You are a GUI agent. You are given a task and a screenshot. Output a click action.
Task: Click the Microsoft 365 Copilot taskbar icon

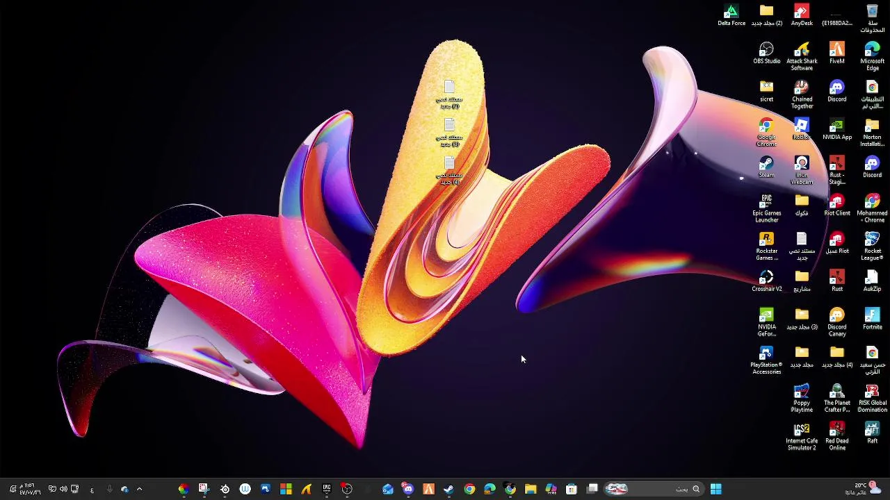(x=551, y=489)
